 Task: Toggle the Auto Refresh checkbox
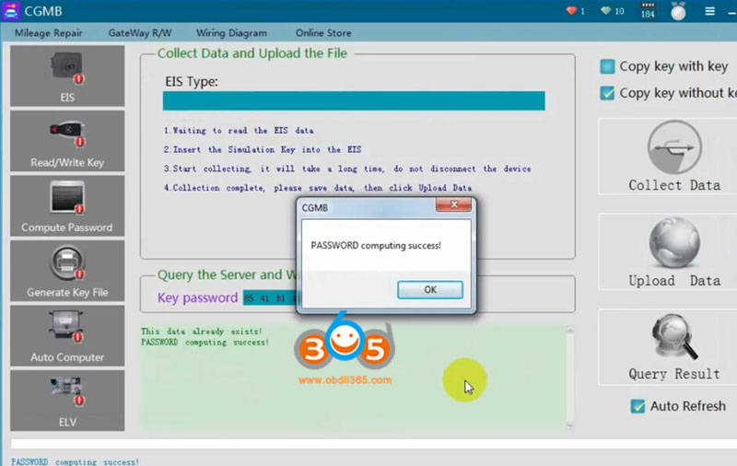(x=638, y=406)
